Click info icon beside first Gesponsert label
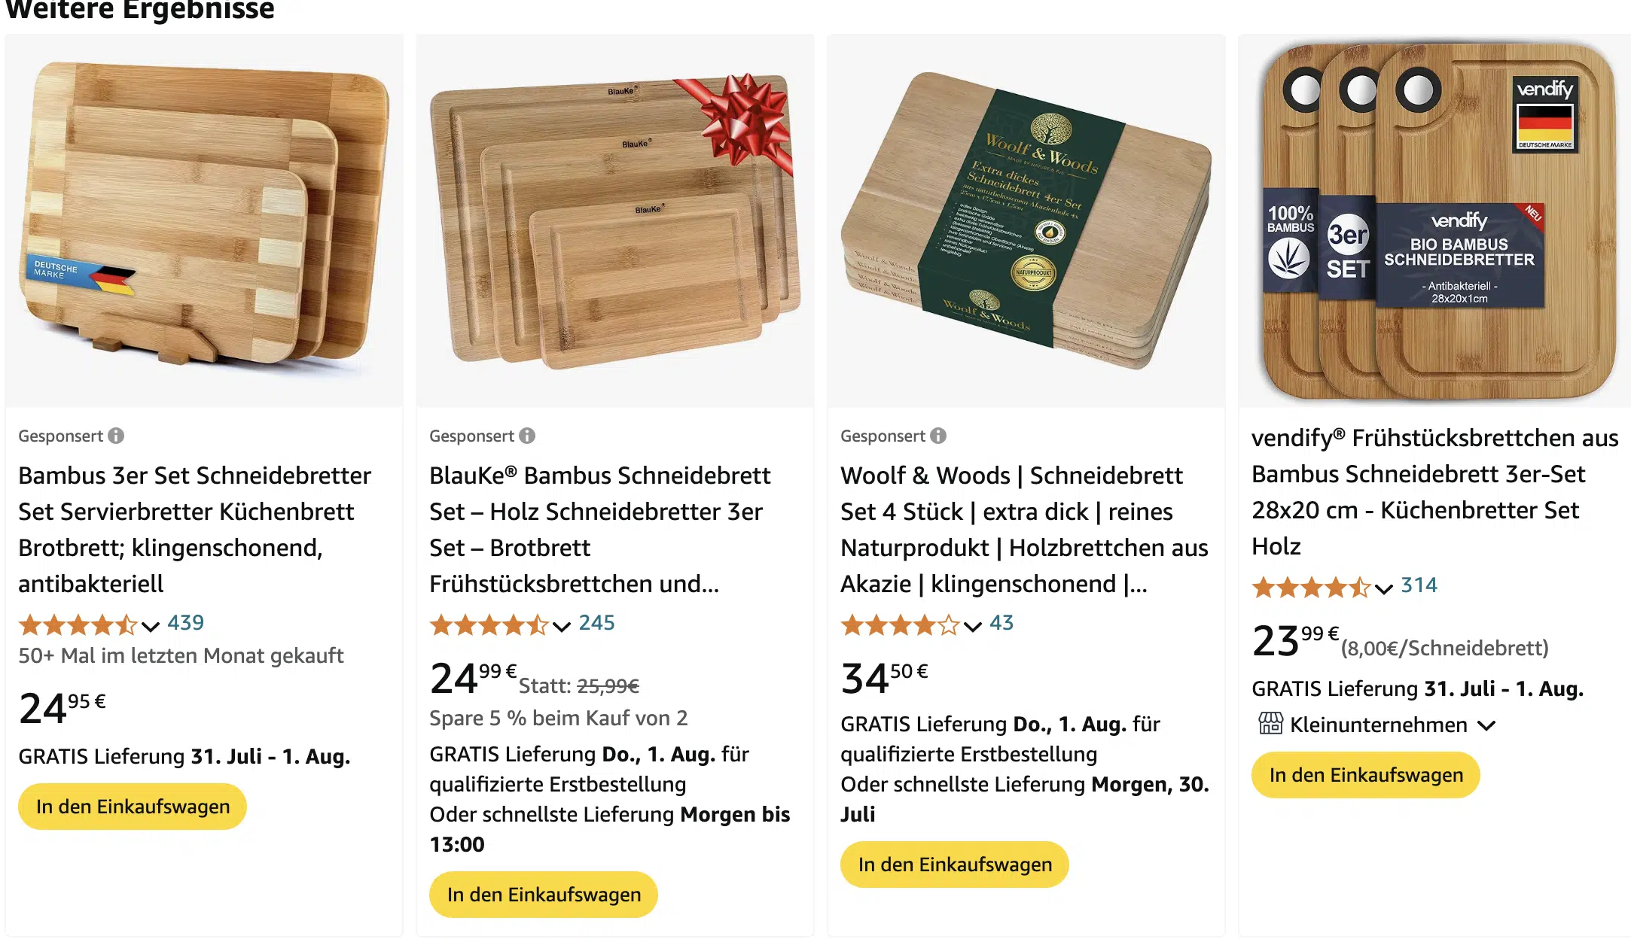The height and width of the screenshot is (942, 1631). click(116, 436)
